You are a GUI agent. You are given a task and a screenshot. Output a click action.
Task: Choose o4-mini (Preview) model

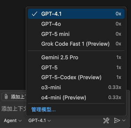point(76,97)
